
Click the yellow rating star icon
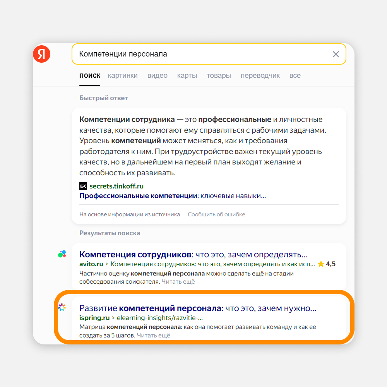pos(321,264)
